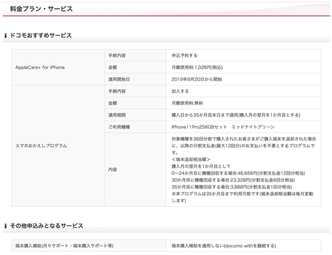
Task: Select the 35か月目 3,888円 line
Action: (232, 187)
